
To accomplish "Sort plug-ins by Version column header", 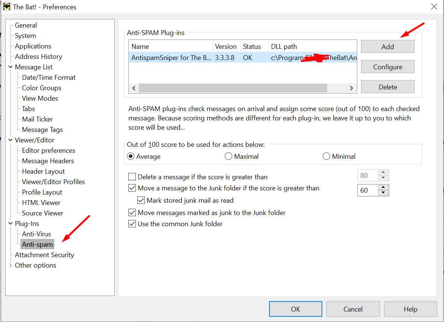I will pyautogui.click(x=226, y=47).
